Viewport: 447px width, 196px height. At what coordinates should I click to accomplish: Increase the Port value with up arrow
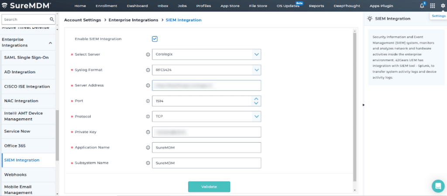256,99
